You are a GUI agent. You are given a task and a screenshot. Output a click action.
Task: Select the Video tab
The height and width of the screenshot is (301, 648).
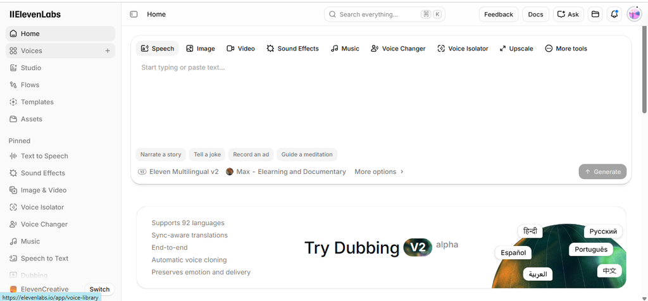tap(241, 49)
